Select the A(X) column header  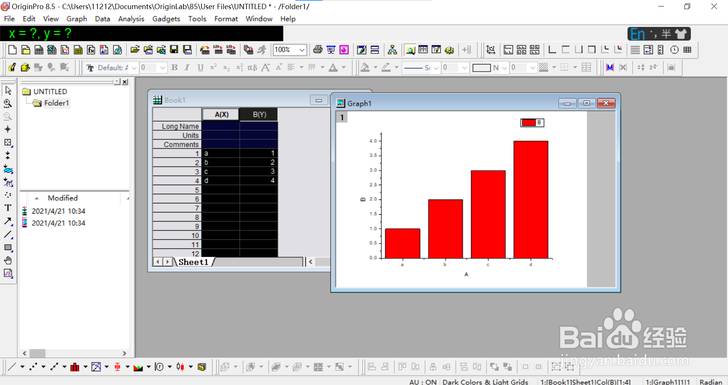221,114
